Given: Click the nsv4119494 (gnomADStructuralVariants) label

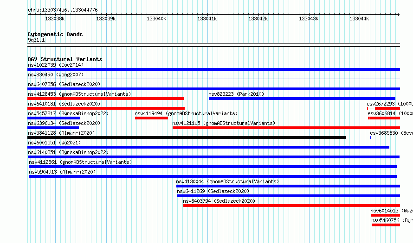Looking at the screenshot, I should click(x=186, y=113).
